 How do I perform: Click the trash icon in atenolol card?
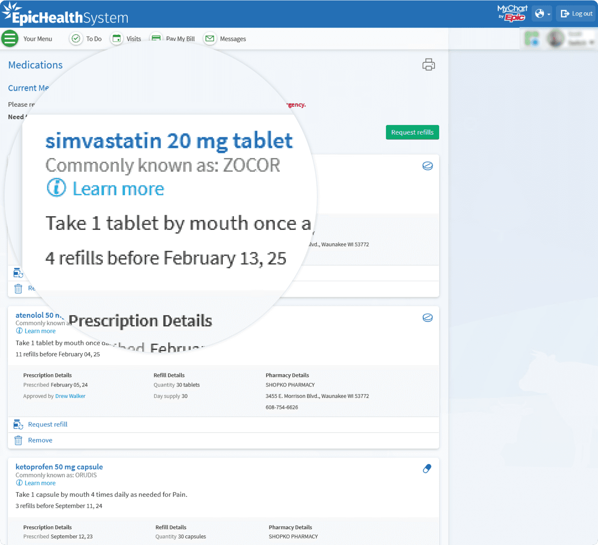(x=18, y=440)
